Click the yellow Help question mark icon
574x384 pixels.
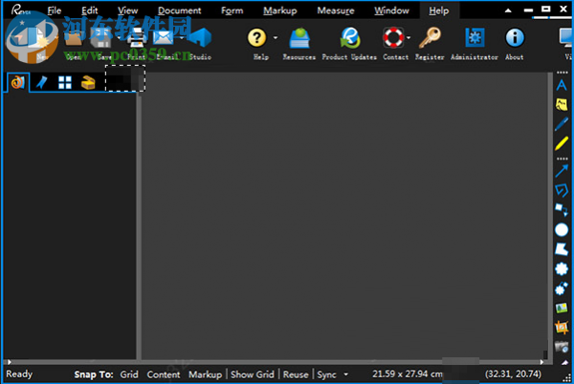point(257,37)
